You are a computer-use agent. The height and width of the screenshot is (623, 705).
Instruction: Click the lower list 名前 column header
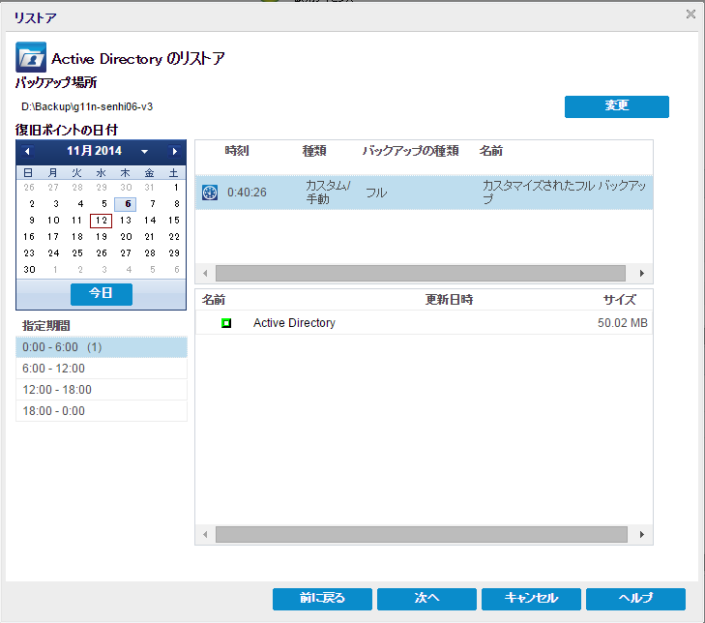[x=214, y=300]
